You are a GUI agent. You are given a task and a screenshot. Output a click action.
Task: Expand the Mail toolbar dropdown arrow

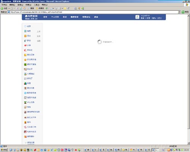pos(53,8)
